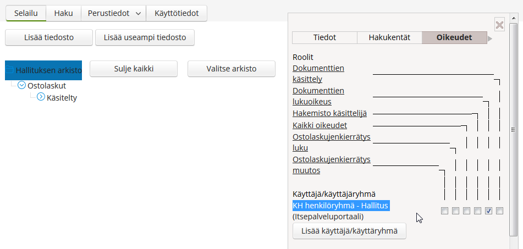Click the Hallituksen arkisto folder icon
Screen dimensions: 523x249
9,69
